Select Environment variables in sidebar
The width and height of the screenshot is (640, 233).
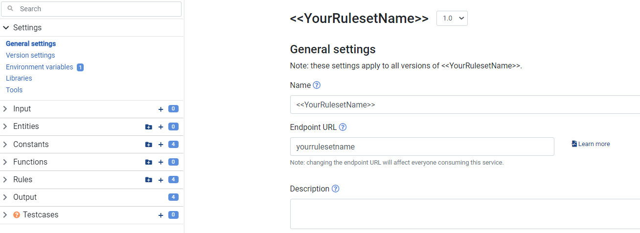point(39,67)
